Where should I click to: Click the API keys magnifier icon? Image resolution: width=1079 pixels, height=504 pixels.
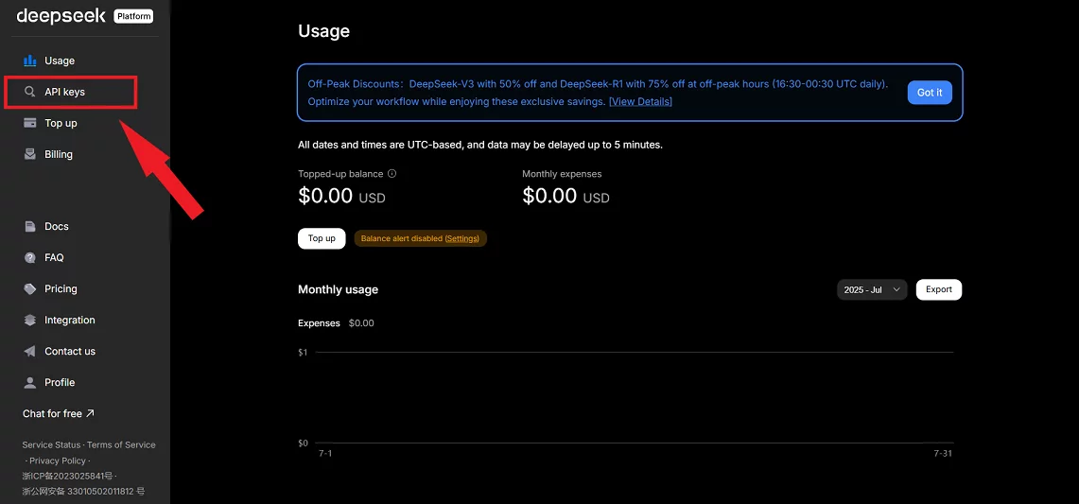tap(29, 92)
